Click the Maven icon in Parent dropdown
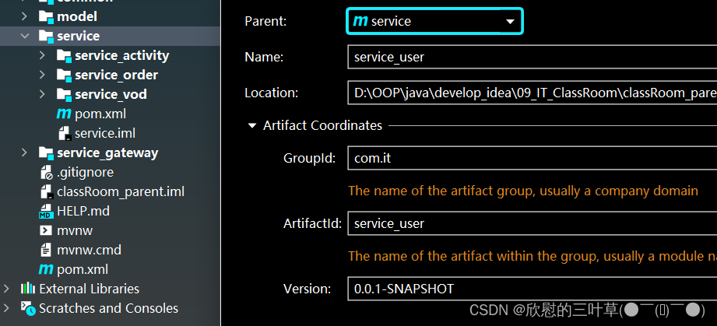 pos(360,20)
